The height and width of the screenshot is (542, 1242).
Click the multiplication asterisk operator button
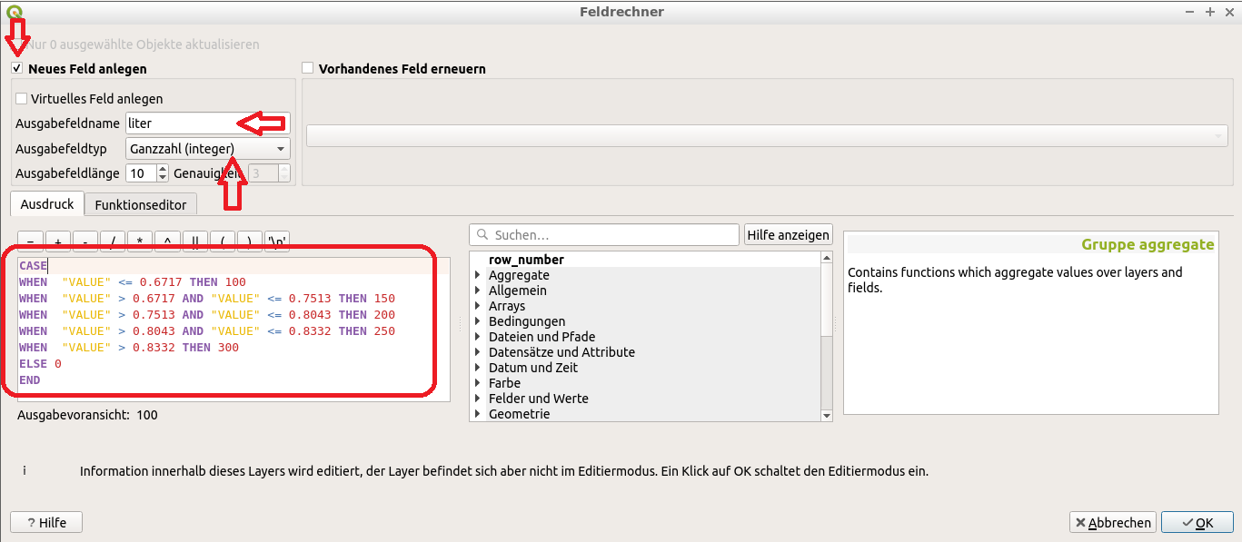point(140,241)
